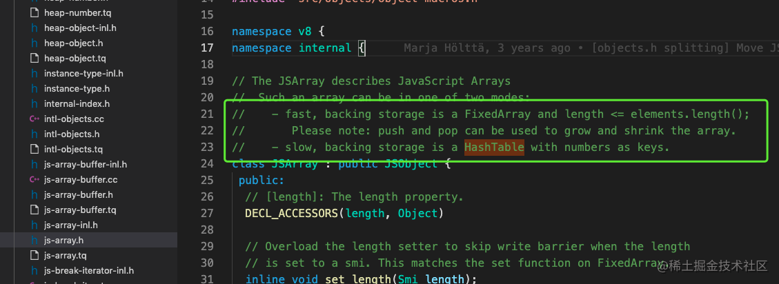Open js-array-buffer-inl.h file
This screenshot has width=779, height=284.
pyautogui.click(x=86, y=164)
